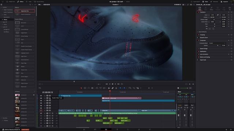Switch to the Inspector Audio tab
The image size is (234, 131).
(x=205, y=8)
